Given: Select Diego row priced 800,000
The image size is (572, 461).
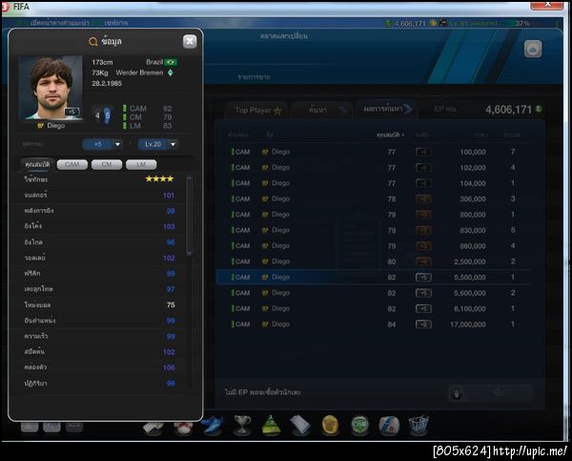Looking at the screenshot, I should click(373, 215).
